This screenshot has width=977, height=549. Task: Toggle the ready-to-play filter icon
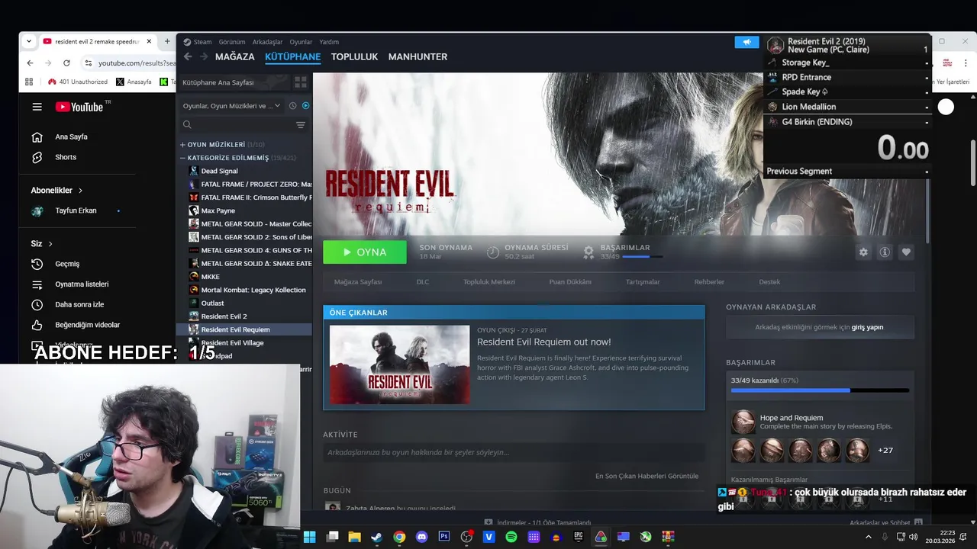(305, 106)
